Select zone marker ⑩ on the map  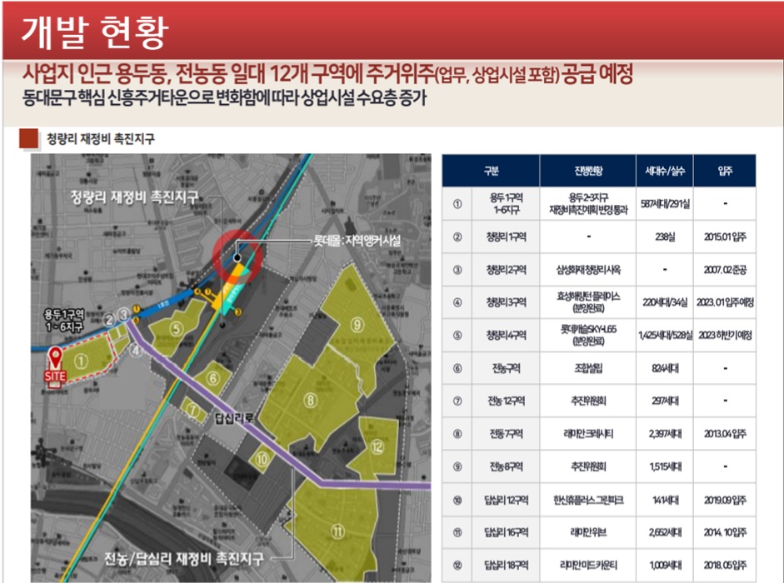click(x=262, y=457)
